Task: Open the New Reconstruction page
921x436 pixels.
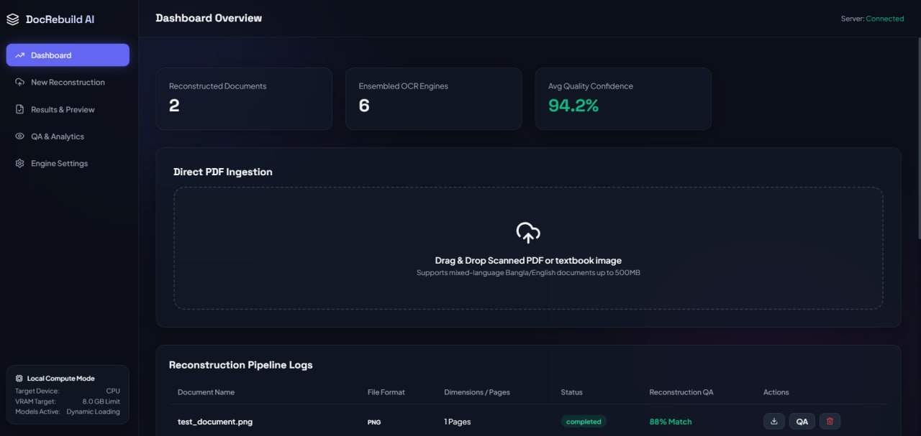Action: [x=68, y=83]
